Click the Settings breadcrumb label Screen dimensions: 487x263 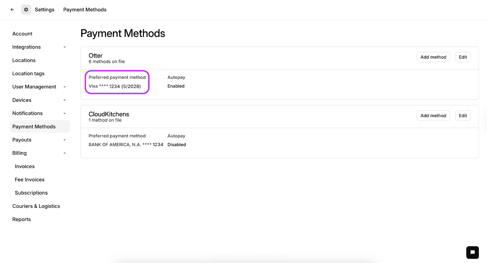(45, 10)
